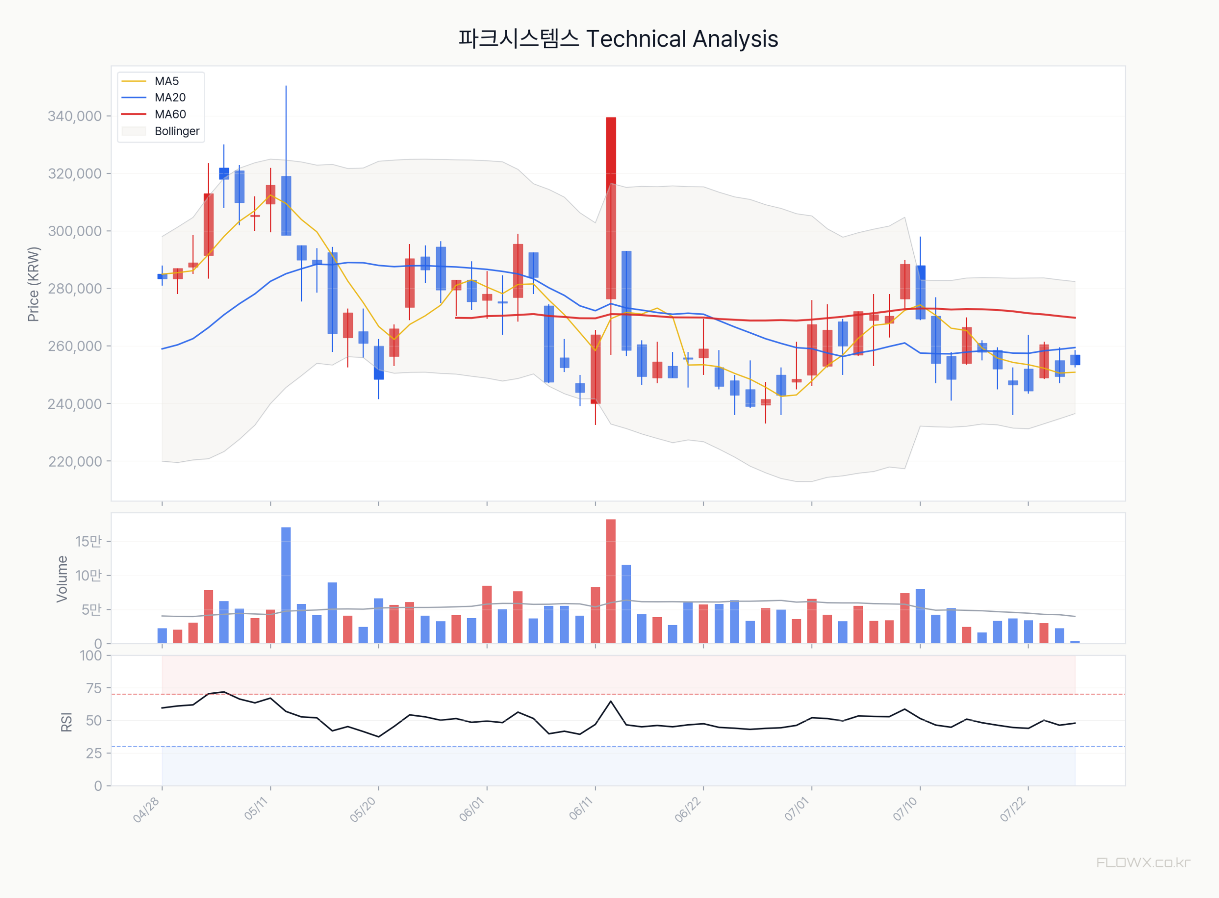The width and height of the screenshot is (1219, 898).
Task: Click the 240,000 price axis label
Action: (x=74, y=404)
